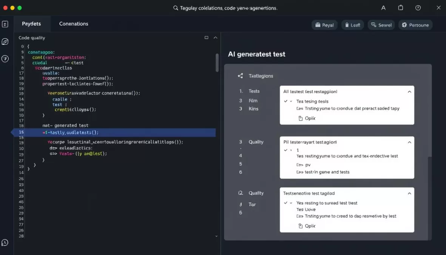This screenshot has width=446, height=255.
Task: Switch to the Conenations tab
Action: pyautogui.click(x=73, y=23)
